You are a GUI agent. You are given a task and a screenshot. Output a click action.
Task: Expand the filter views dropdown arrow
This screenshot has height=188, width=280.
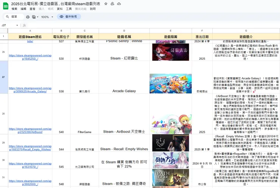click(x=37, y=17)
